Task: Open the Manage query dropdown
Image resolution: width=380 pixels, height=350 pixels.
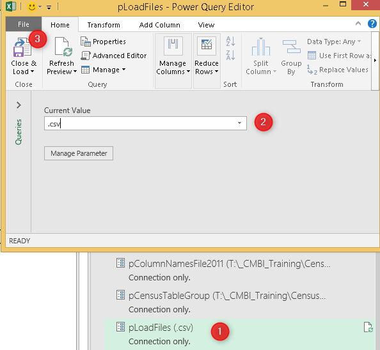Action: point(103,70)
